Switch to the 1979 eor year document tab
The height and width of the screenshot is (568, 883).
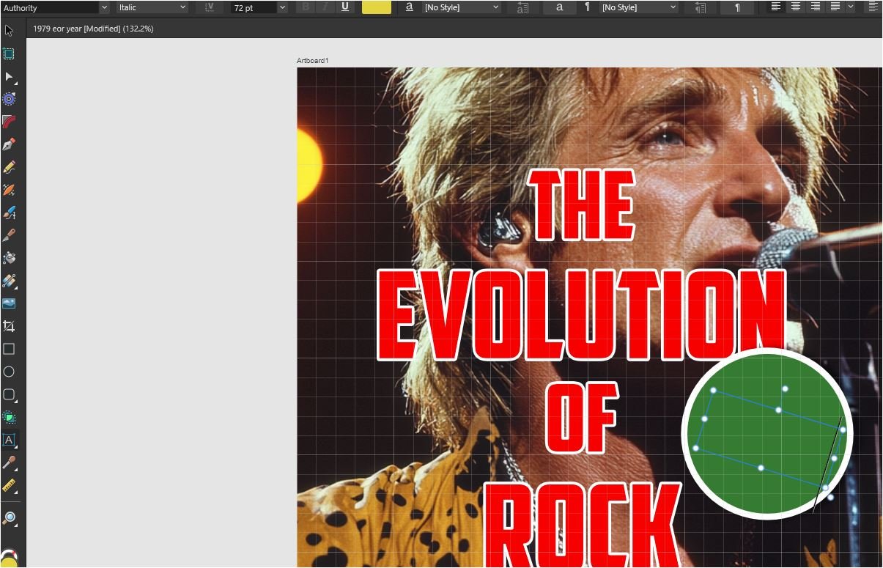click(94, 29)
